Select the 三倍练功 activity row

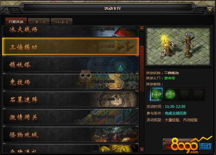(70, 47)
